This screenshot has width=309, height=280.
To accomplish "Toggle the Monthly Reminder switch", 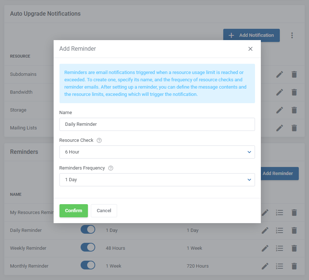I will (88, 265).
